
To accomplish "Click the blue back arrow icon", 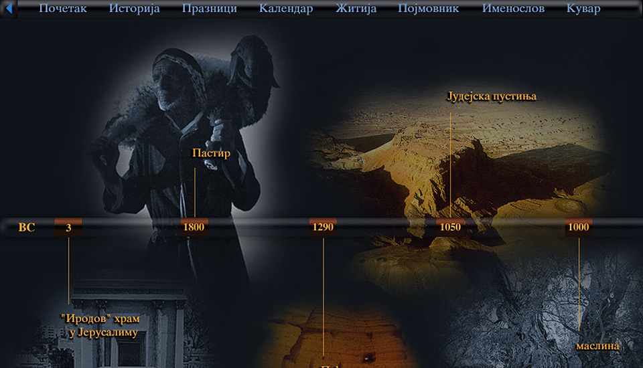I will [x=9, y=9].
